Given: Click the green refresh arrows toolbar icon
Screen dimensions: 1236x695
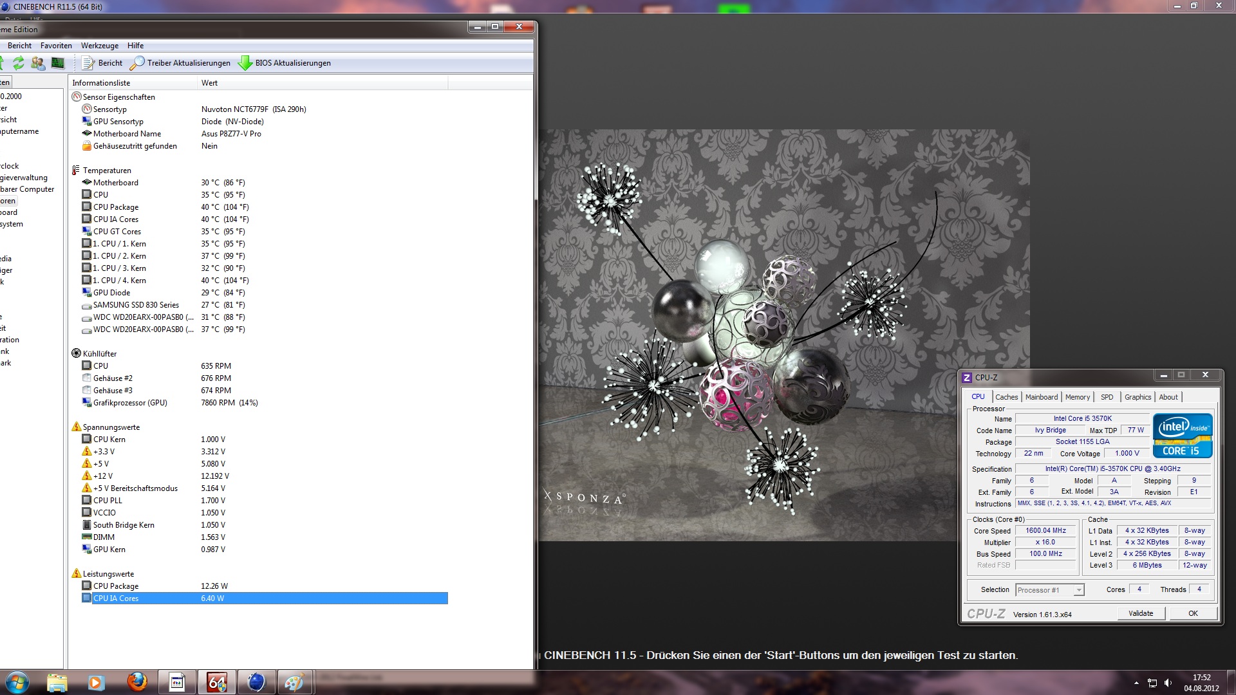Looking at the screenshot, I should [19, 62].
